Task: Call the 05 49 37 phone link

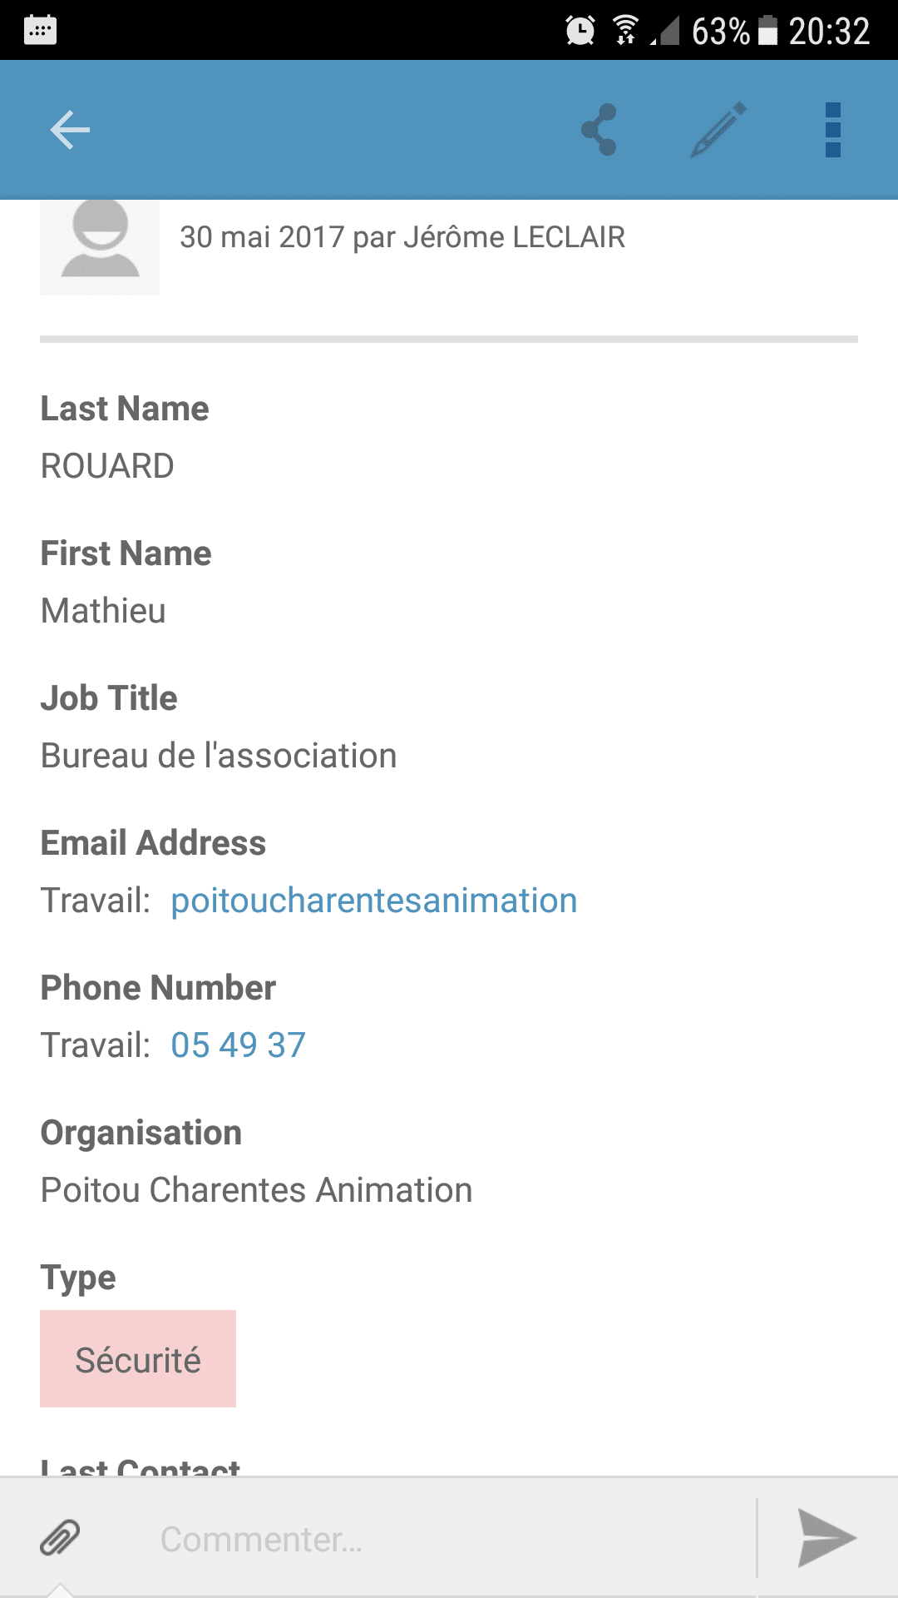Action: pos(239,1045)
